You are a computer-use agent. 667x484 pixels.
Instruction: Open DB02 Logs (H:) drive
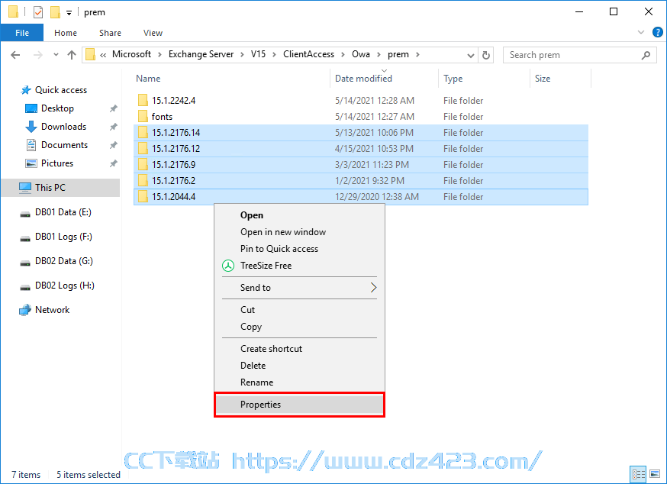click(x=65, y=286)
